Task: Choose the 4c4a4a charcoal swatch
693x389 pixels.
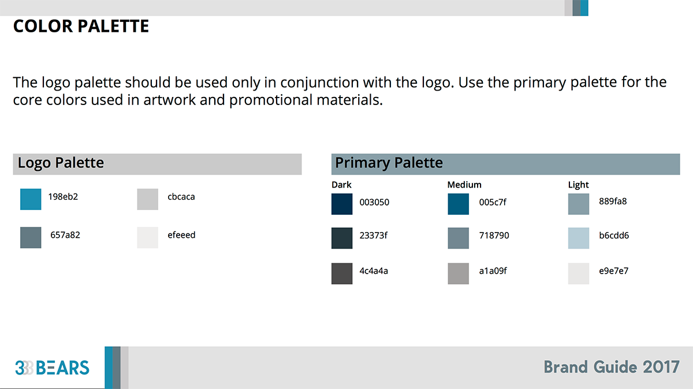Action: coord(342,274)
